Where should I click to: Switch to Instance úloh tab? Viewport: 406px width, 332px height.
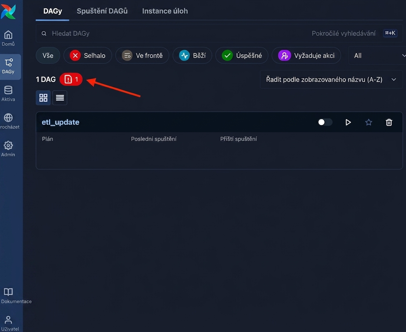click(x=165, y=11)
